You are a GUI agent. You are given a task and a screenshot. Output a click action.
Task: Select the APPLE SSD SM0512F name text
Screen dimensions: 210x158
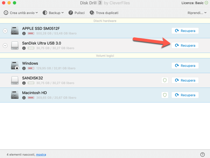point(41,28)
